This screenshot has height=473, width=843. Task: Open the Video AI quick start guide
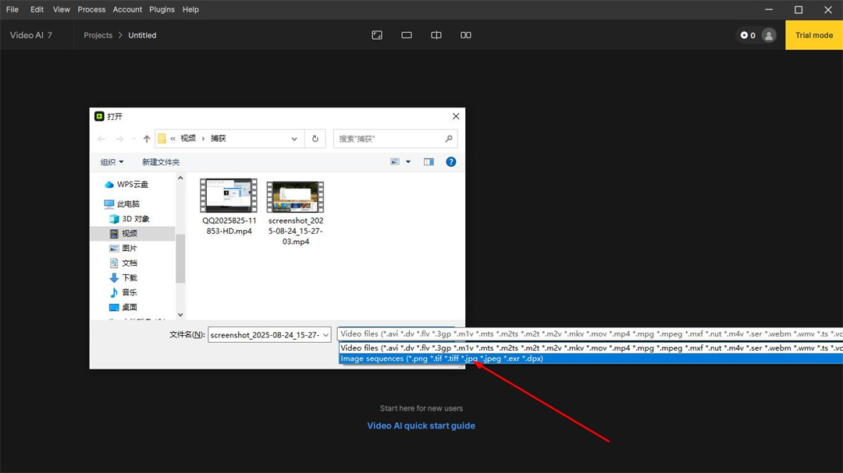421,425
